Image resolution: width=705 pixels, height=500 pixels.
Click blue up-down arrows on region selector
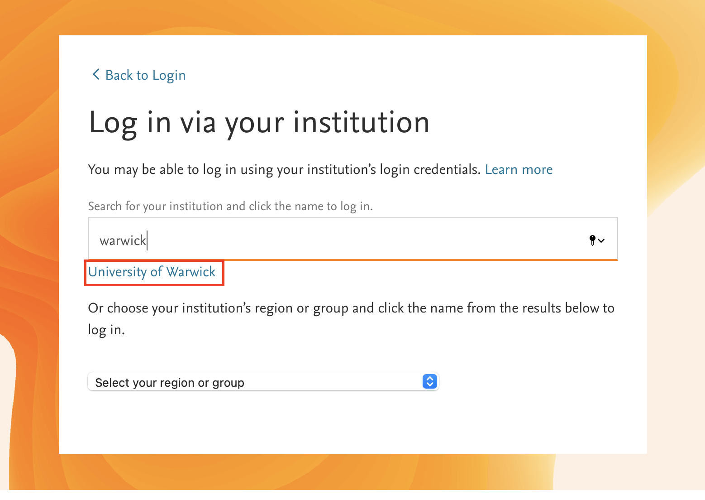click(429, 382)
